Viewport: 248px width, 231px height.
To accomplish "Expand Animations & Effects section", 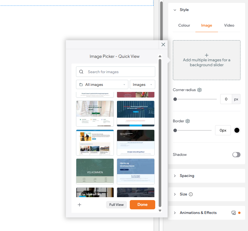I will [x=175, y=213].
